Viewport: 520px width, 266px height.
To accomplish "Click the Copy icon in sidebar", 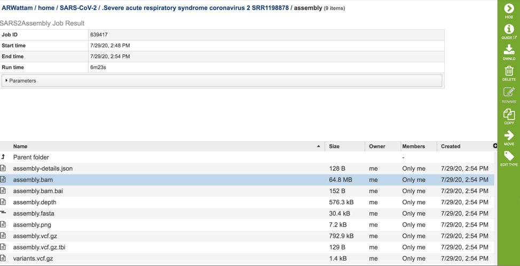I will pyautogui.click(x=508, y=115).
